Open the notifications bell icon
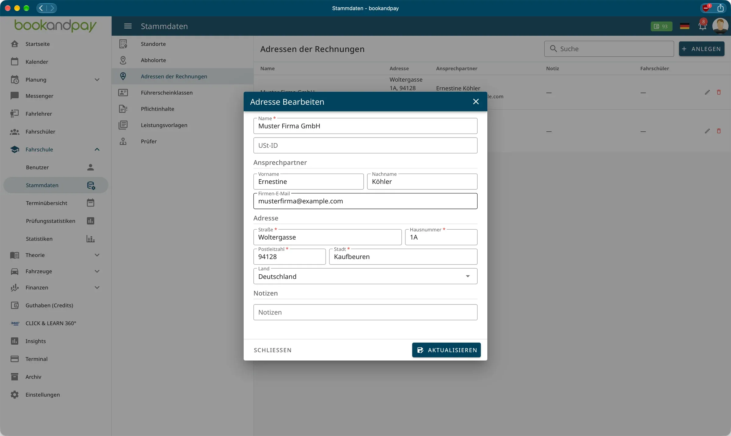The width and height of the screenshot is (731, 436). [702, 26]
